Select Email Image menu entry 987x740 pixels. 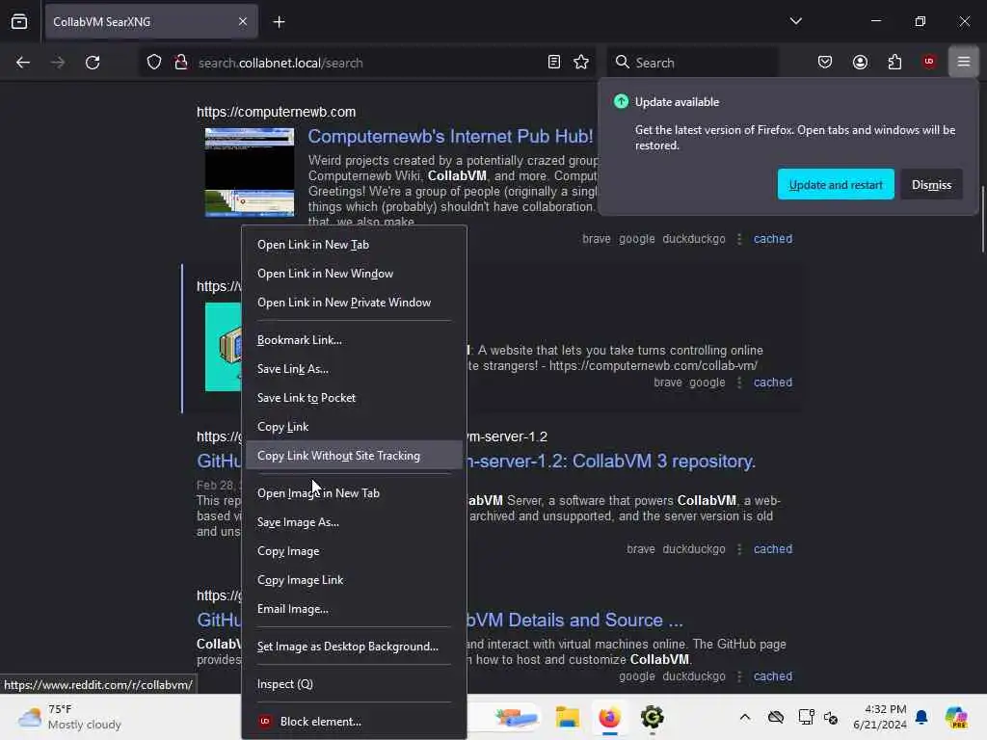click(355, 609)
